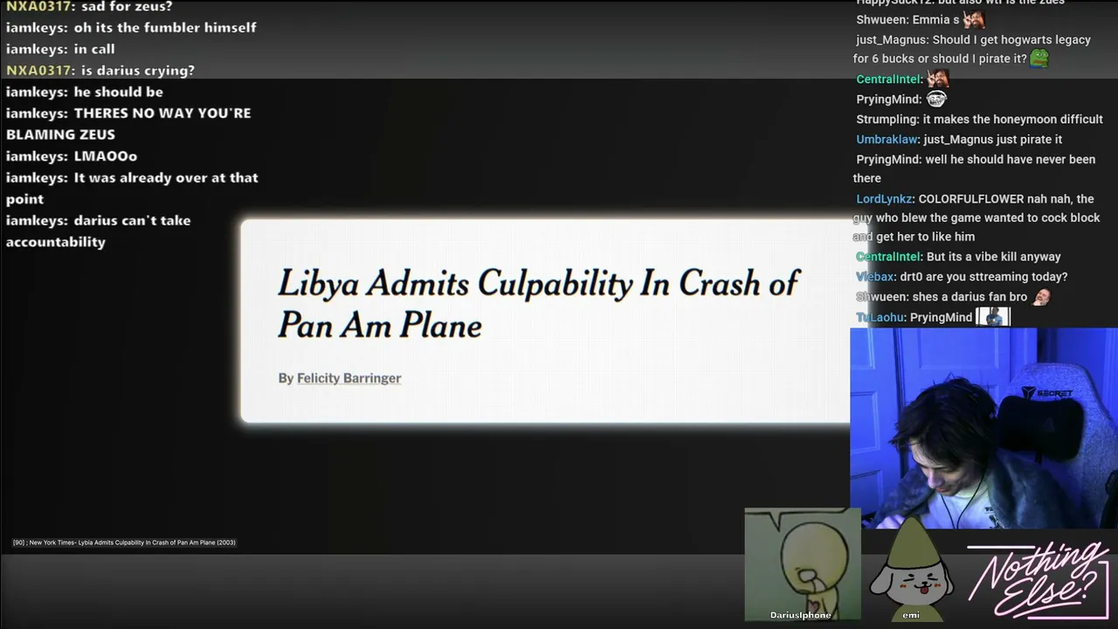Click the username TuLaohu in chat
Image resolution: width=1118 pixels, height=629 pixels.
[x=880, y=317]
